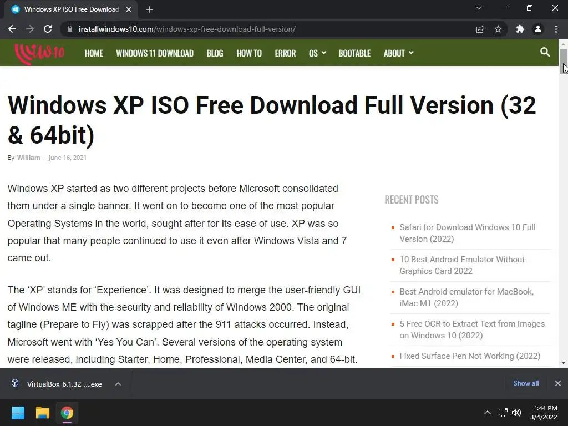Open new tab with plus button
Image resolution: width=568 pixels, height=426 pixels.
pos(150,9)
